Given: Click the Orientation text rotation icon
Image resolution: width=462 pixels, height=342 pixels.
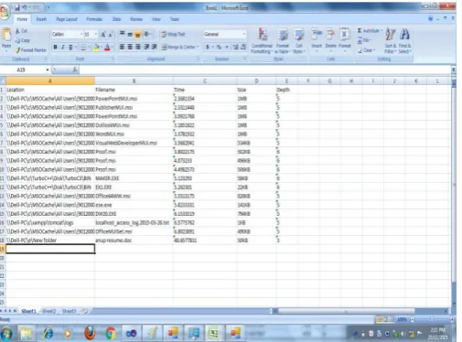Looking at the screenshot, I should (147, 34).
